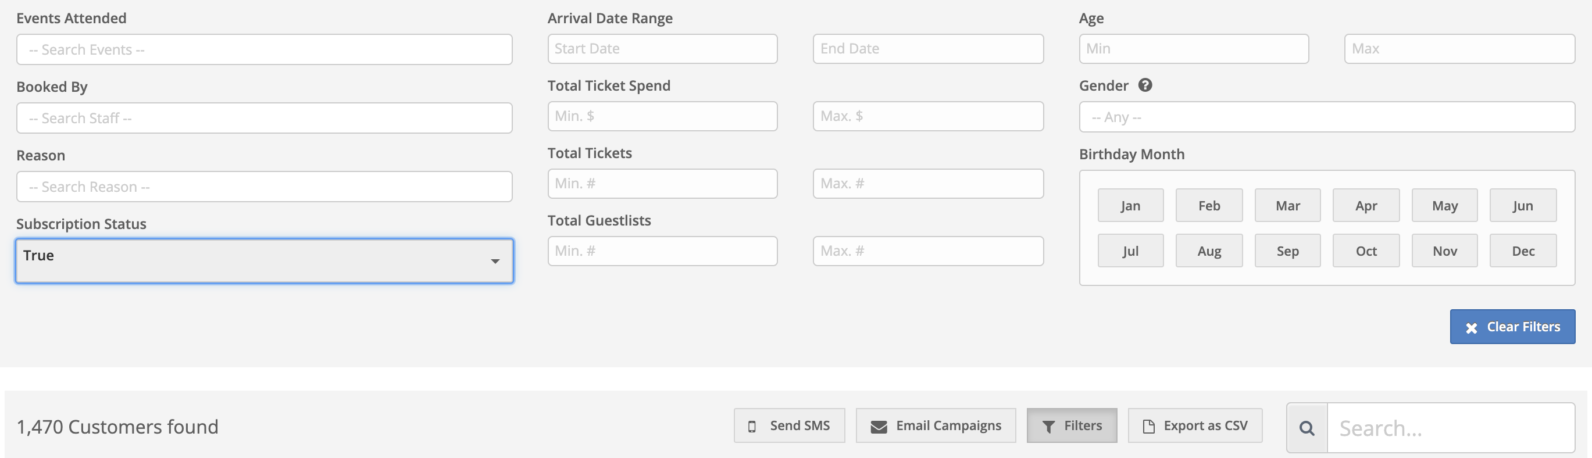Toggle the Filters funnel button
This screenshot has height=458, width=1592.
[x=1072, y=425]
